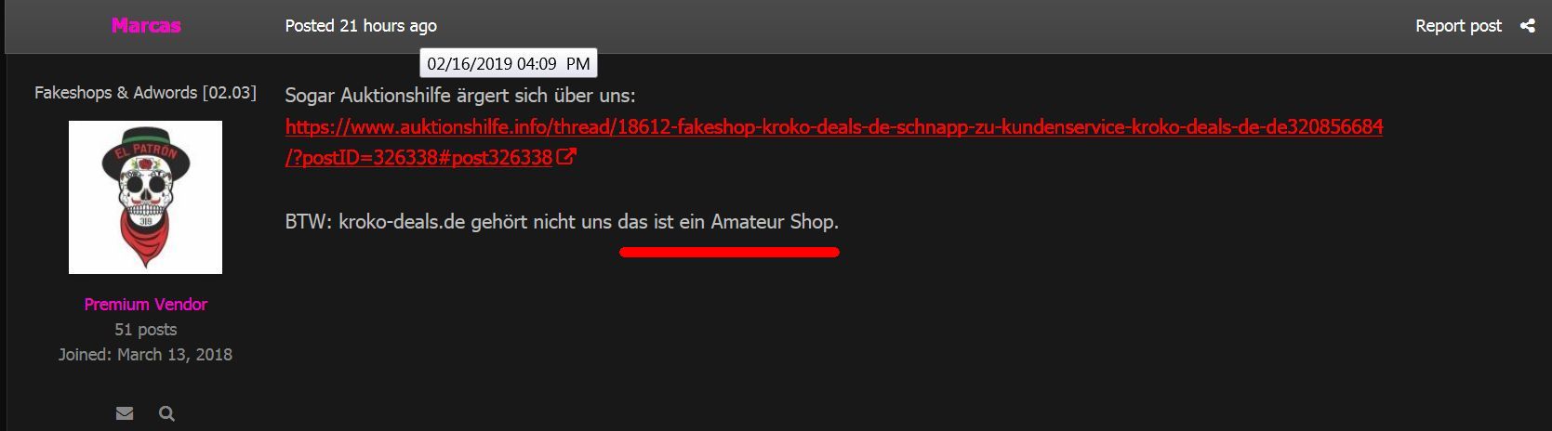Share this post via the share icon

coord(1527,26)
